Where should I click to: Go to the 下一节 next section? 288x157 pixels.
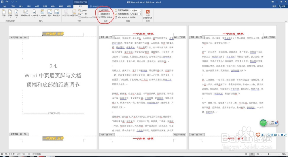click(82, 14)
